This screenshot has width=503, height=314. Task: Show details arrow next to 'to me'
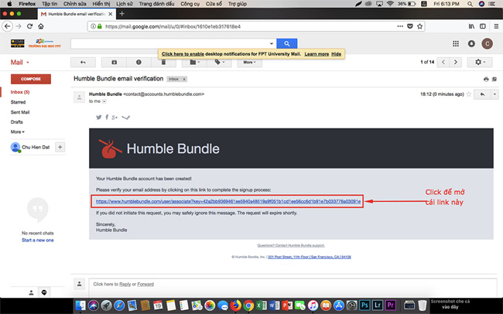104,101
